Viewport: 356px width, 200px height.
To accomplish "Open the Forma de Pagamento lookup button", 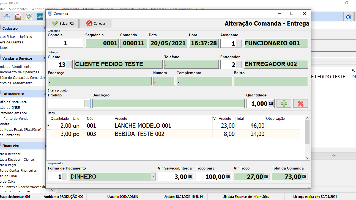I will (65, 177).
